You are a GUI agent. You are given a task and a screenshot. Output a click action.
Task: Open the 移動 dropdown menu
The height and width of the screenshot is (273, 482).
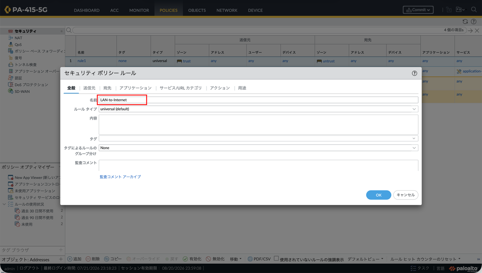click(236, 259)
